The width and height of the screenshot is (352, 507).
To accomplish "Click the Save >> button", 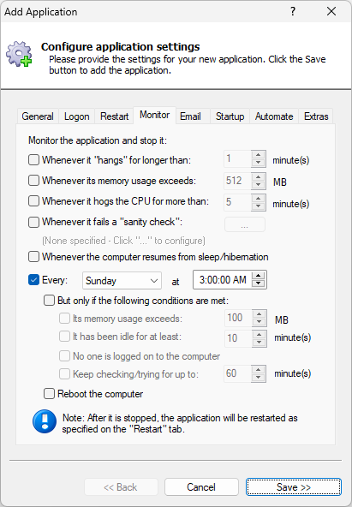I will 294,487.
